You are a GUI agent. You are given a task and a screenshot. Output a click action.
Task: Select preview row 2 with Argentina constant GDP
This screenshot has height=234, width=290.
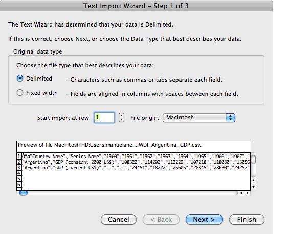pos(136,162)
